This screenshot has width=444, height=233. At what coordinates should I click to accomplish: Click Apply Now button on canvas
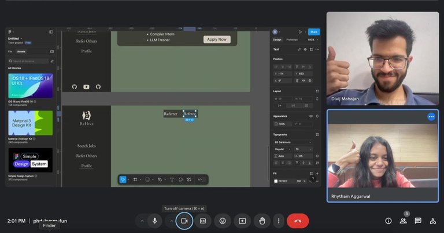tap(217, 40)
